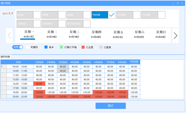This screenshot has width=186, height=113.
Task: Toggle the 全场 full-court switch
Action: pyautogui.click(x=17, y=47)
